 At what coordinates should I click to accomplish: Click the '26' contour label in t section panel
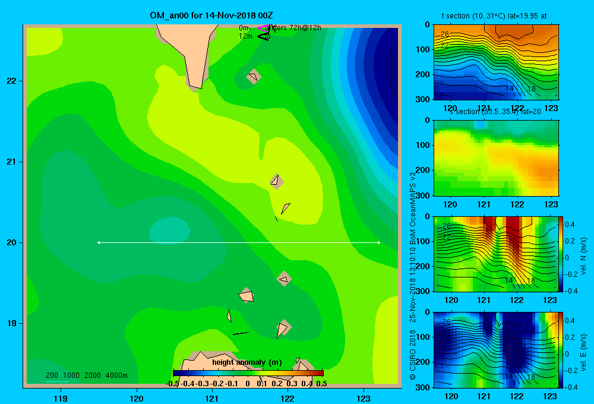click(445, 34)
